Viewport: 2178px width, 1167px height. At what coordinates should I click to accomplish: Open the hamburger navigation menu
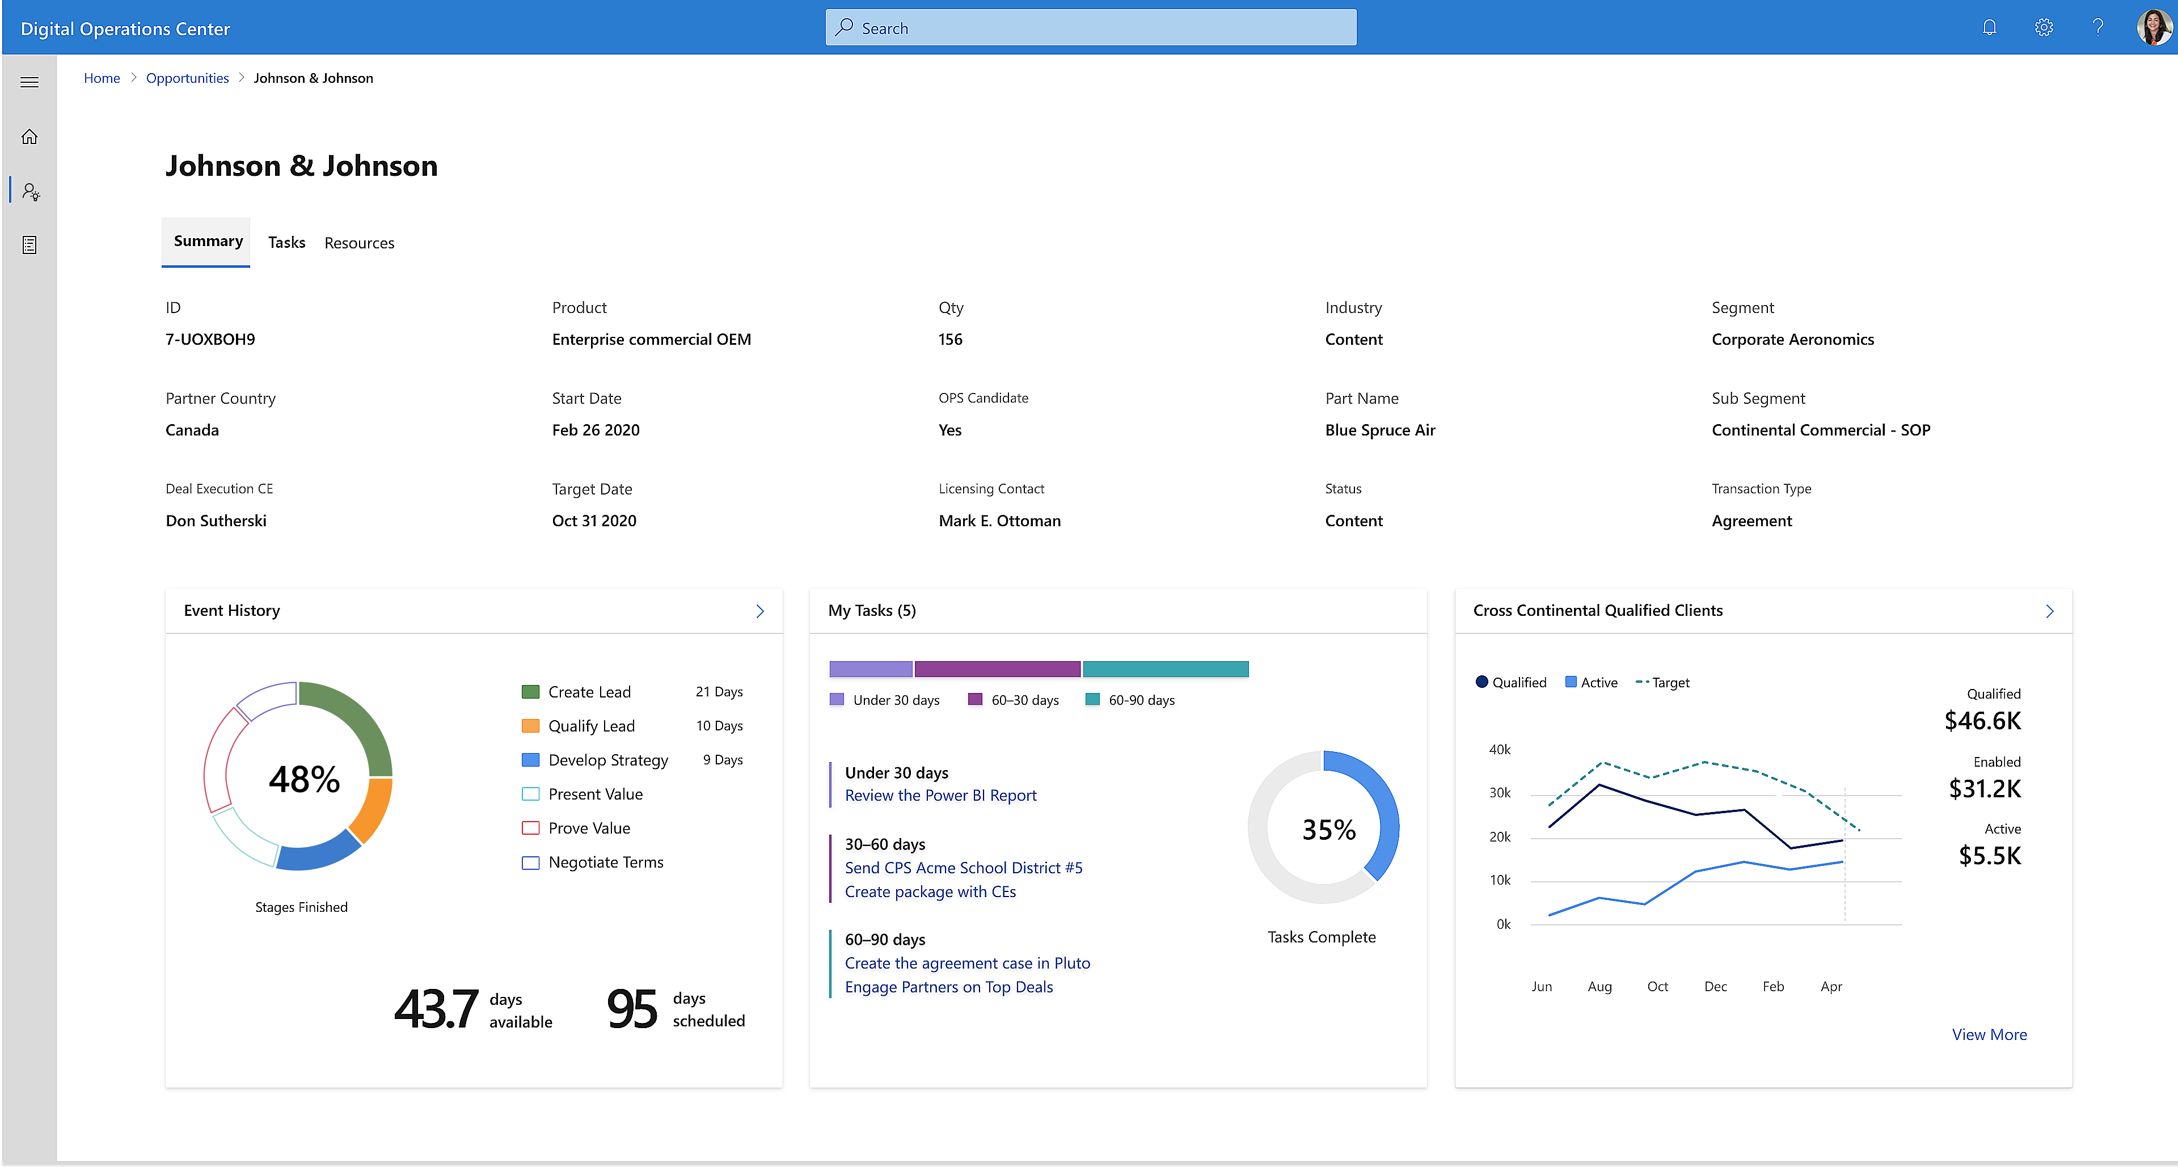tap(29, 82)
